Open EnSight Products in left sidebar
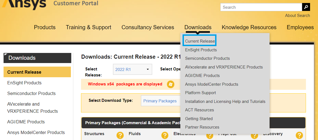 (x=24, y=83)
